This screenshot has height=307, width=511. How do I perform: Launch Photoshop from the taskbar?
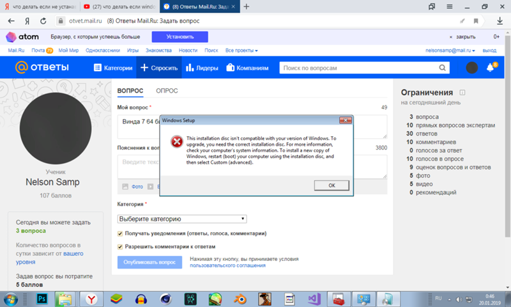click(x=42, y=299)
